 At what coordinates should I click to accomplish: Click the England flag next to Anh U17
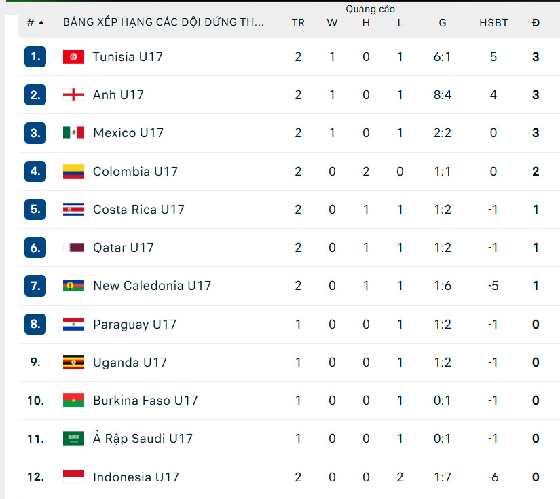point(73,95)
